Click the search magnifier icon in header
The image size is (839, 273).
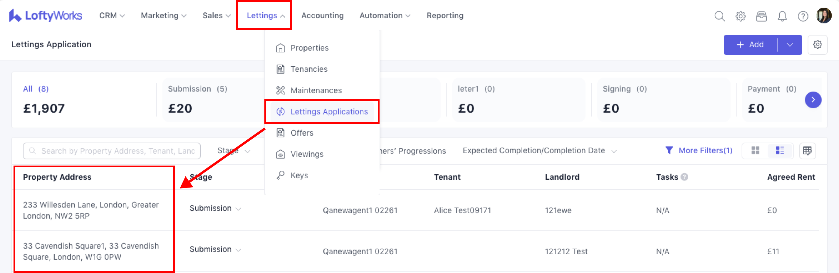pos(719,16)
